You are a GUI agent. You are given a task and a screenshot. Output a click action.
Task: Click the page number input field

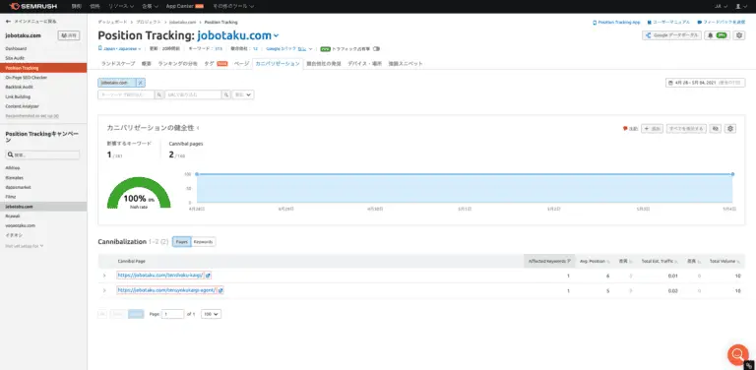[172, 314]
